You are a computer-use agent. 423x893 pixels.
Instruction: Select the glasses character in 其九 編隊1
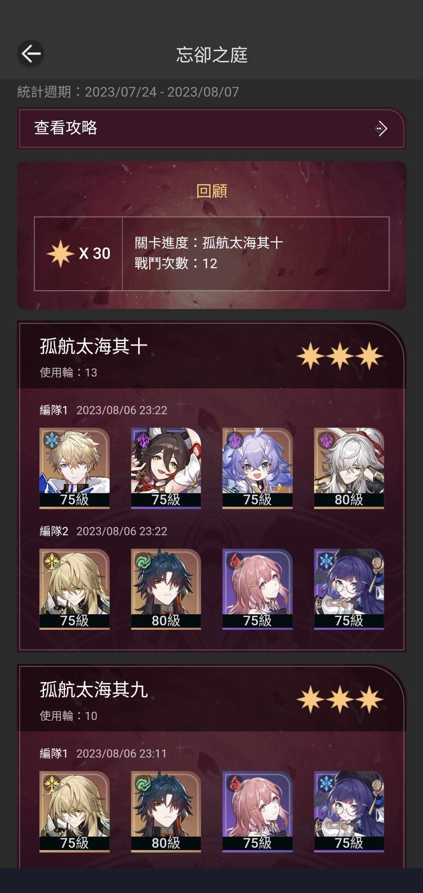349,811
